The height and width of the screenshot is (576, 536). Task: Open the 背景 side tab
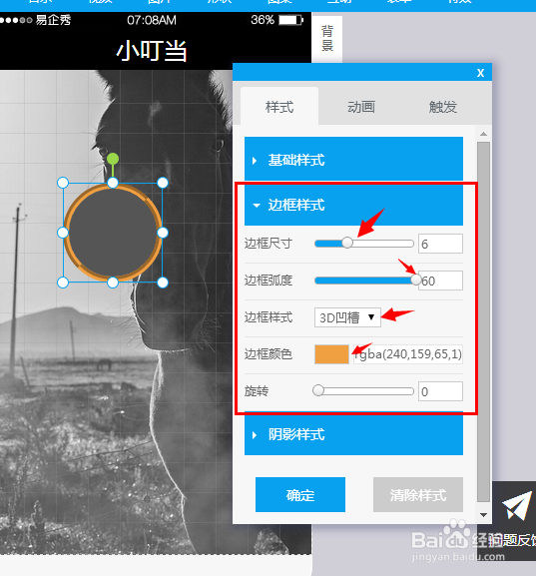click(327, 39)
